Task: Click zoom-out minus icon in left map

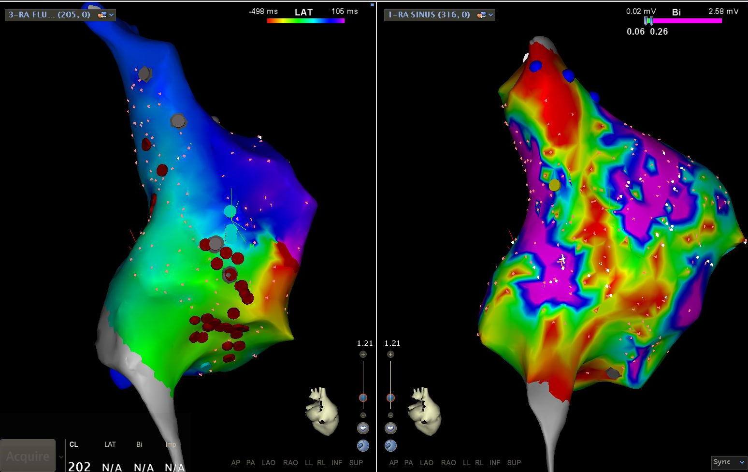Action: (363, 415)
